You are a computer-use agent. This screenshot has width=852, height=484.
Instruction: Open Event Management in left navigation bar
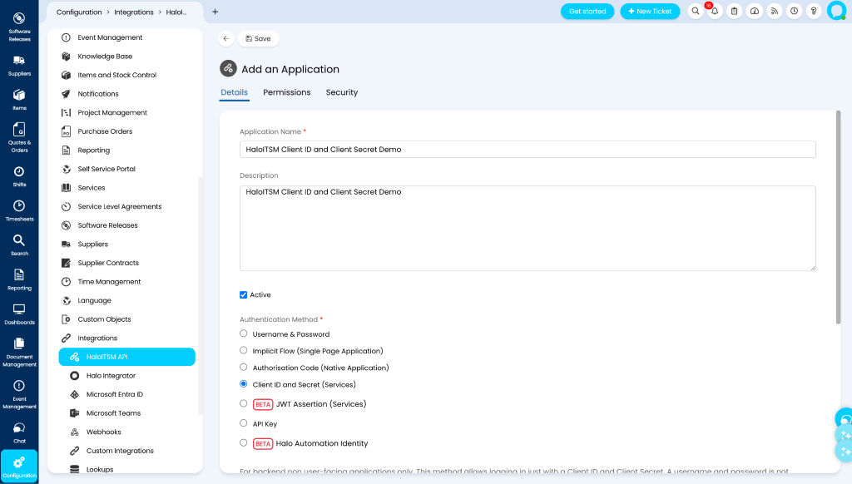[x=19, y=394]
